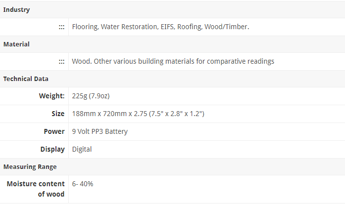
Task: Click the Wood comparative readings description
Action: 173,61
